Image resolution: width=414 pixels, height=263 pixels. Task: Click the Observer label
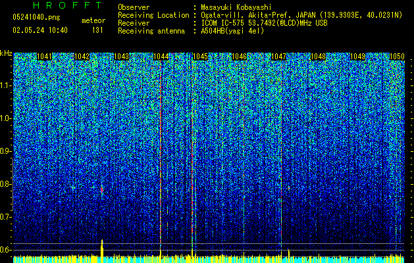click(134, 7)
